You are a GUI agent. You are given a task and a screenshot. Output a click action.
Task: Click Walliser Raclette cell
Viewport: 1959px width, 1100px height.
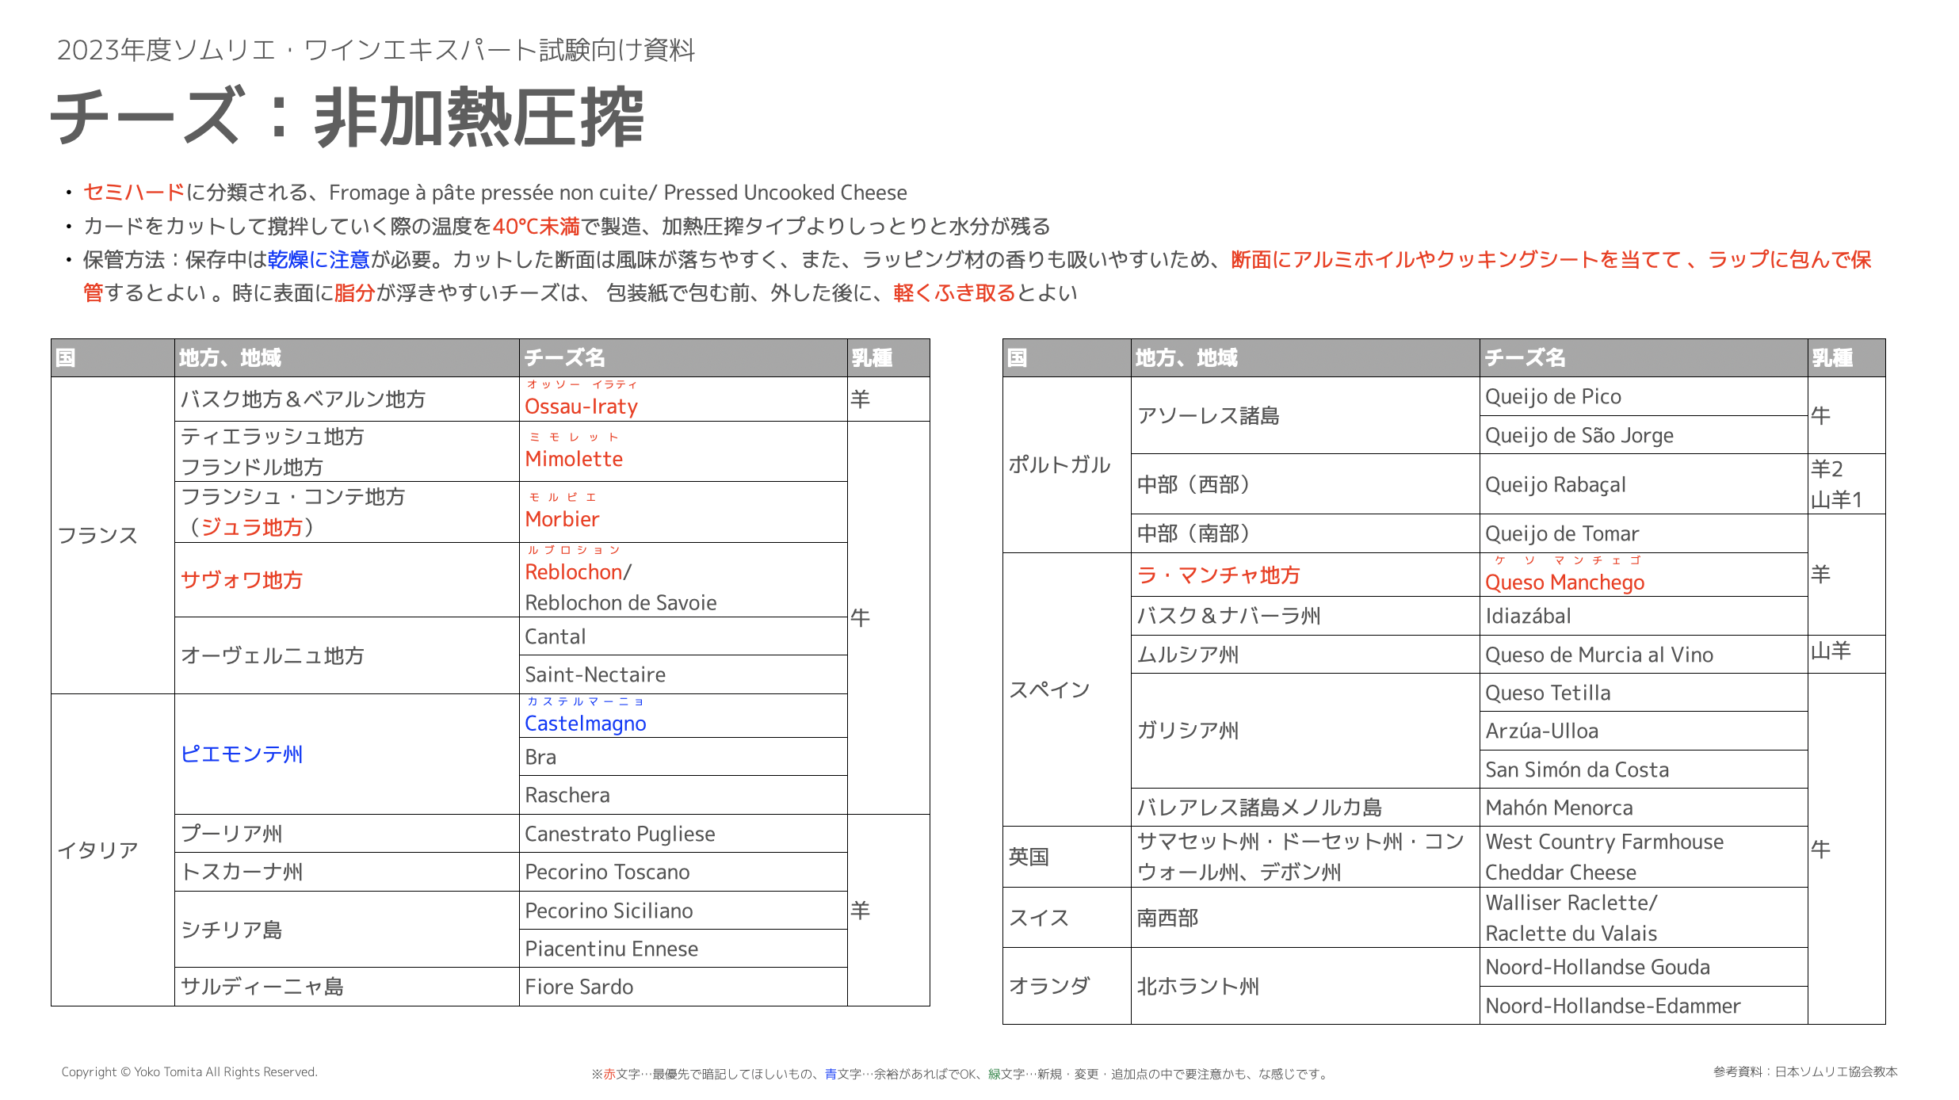(1644, 918)
